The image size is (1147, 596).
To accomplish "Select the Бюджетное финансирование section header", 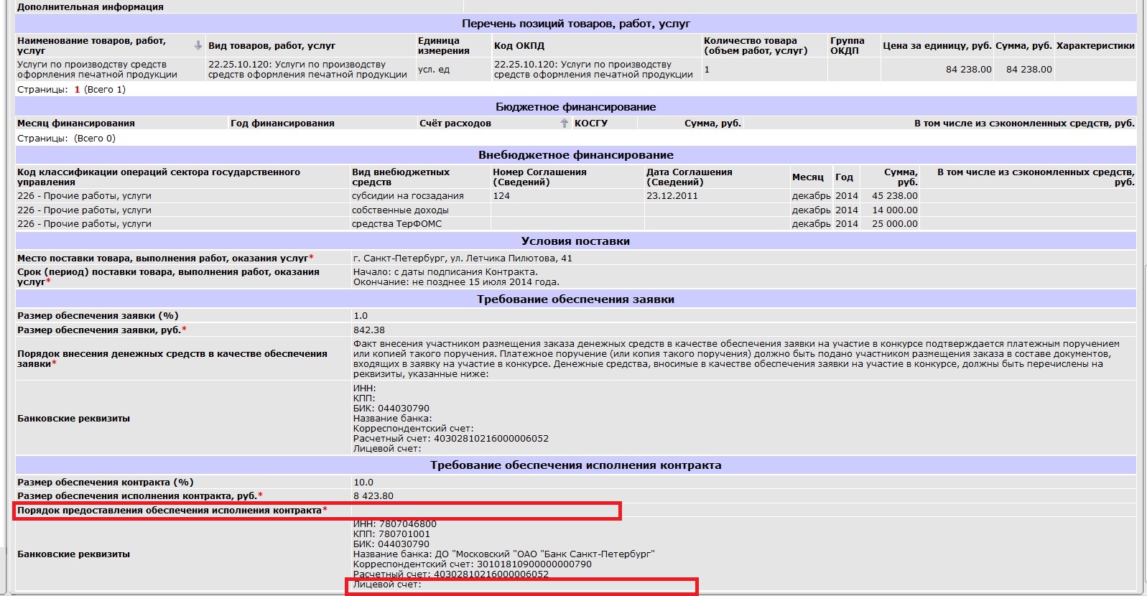I will [x=575, y=107].
